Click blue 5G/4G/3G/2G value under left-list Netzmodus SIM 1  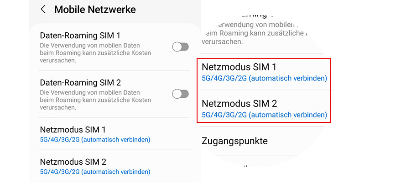(95, 139)
